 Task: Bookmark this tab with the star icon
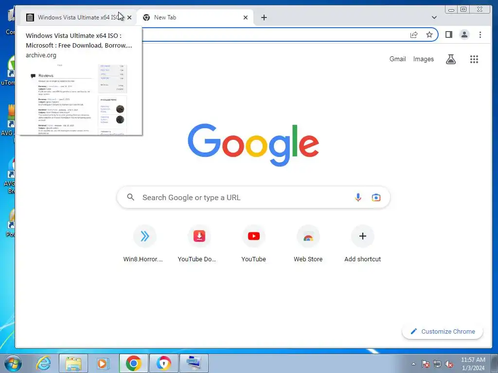[x=429, y=34]
